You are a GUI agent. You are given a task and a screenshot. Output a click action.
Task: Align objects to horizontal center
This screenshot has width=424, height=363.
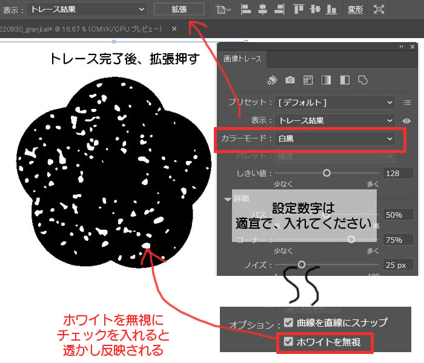pyautogui.click(x=262, y=10)
